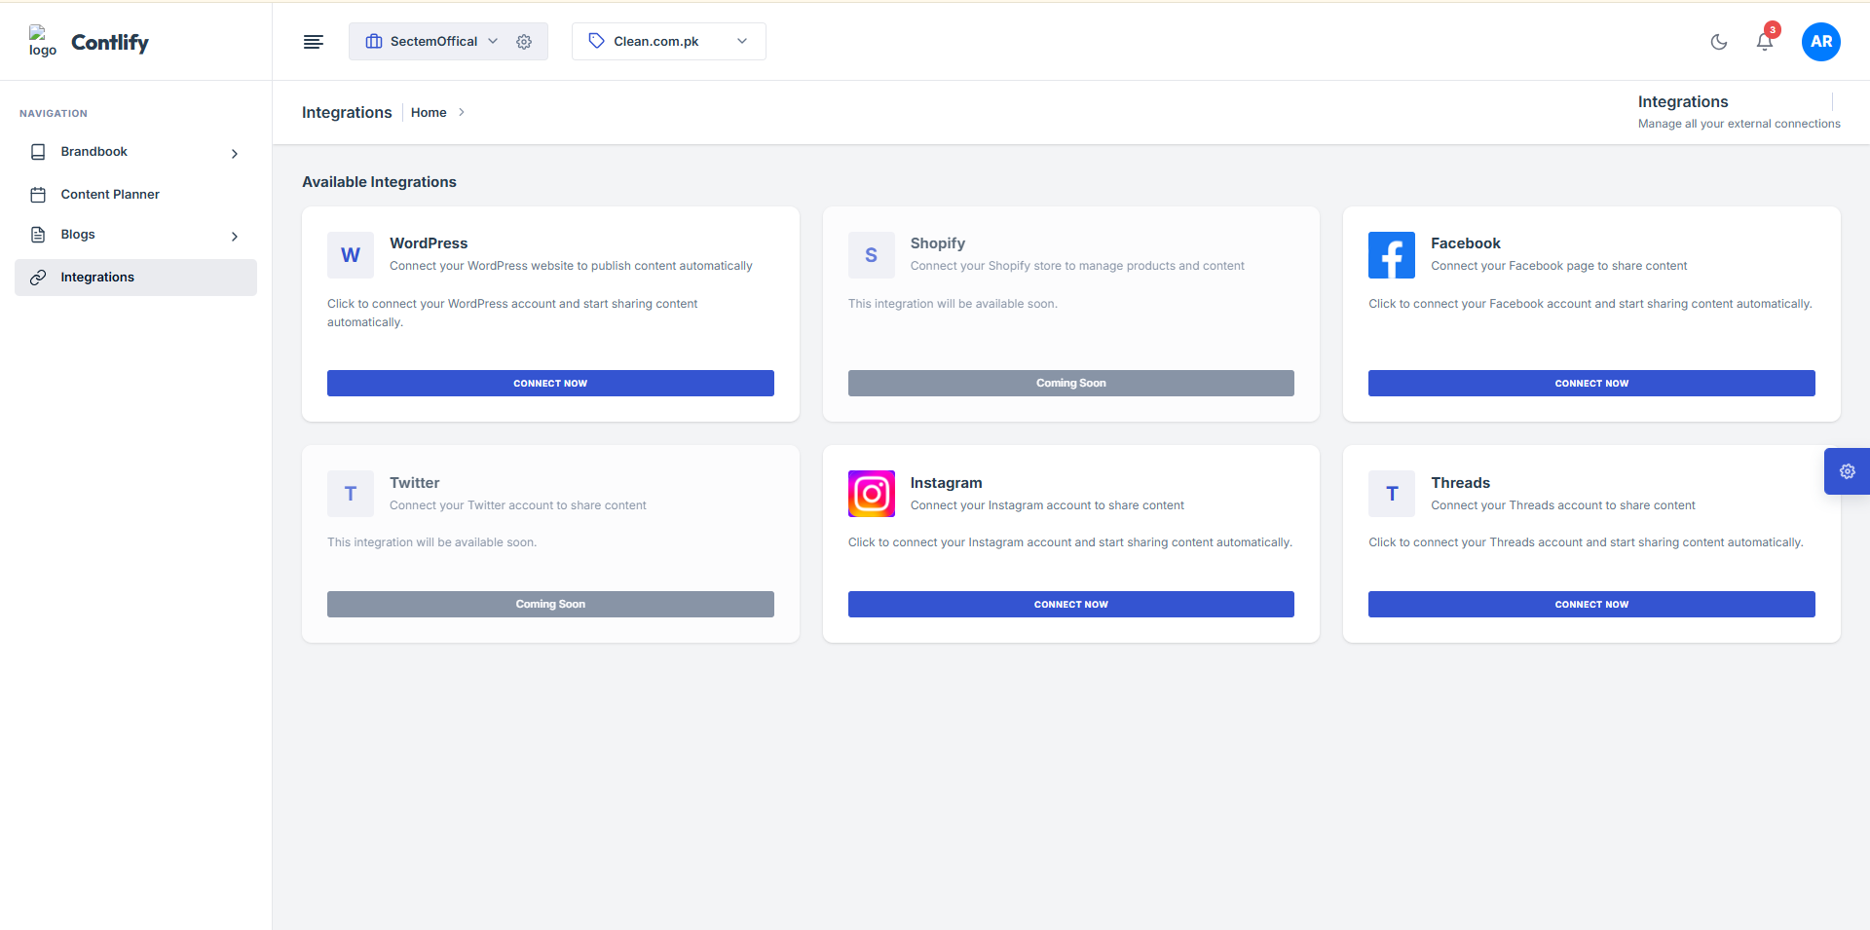The height and width of the screenshot is (930, 1870).
Task: Select the Integrations link icon in sidebar
Action: pyautogui.click(x=37, y=277)
